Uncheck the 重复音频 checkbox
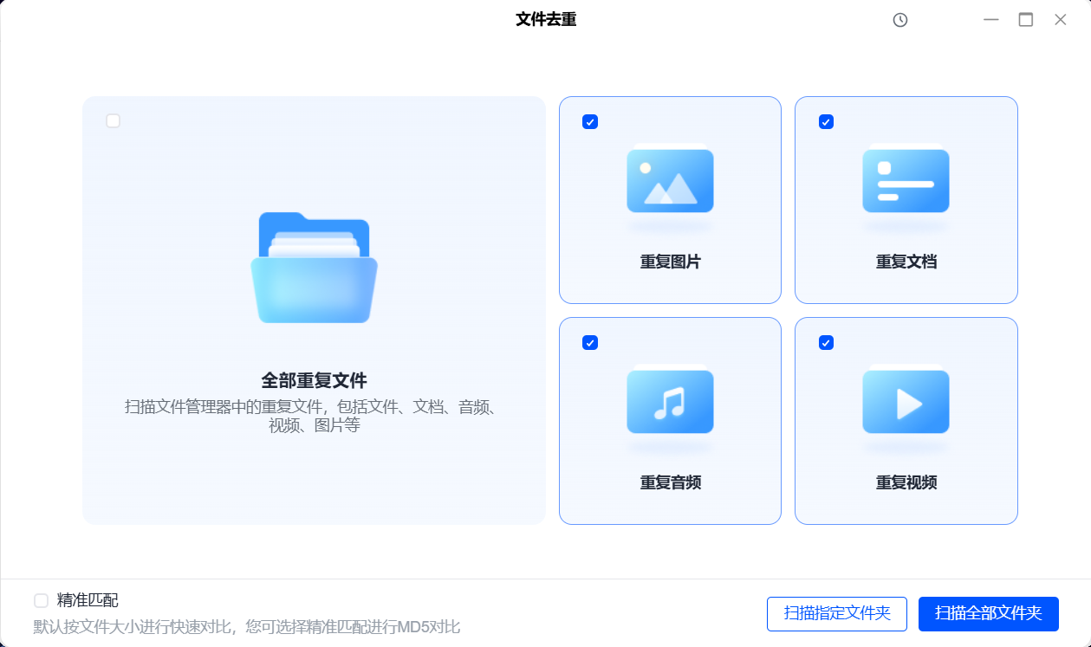The width and height of the screenshot is (1091, 647). [x=590, y=343]
